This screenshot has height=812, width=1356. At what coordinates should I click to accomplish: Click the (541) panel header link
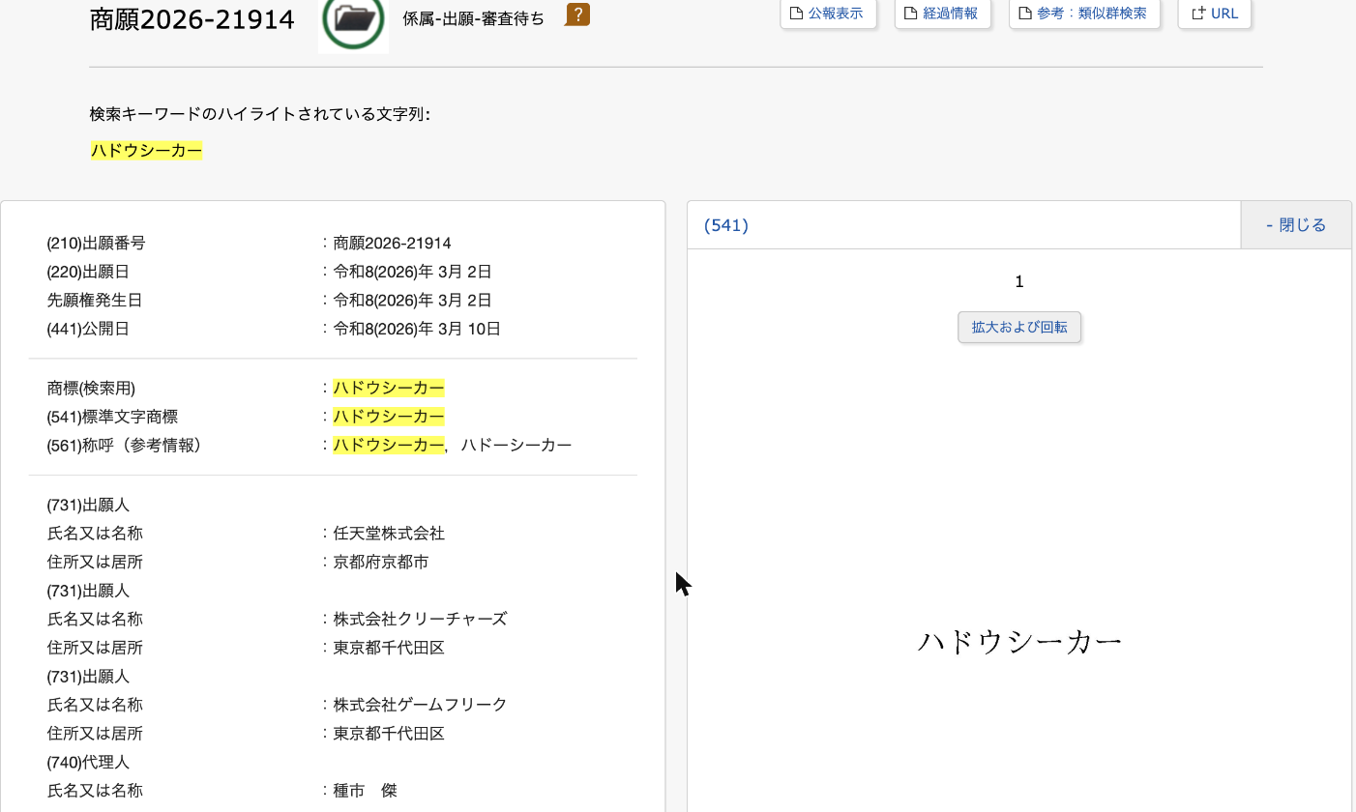[x=726, y=225]
